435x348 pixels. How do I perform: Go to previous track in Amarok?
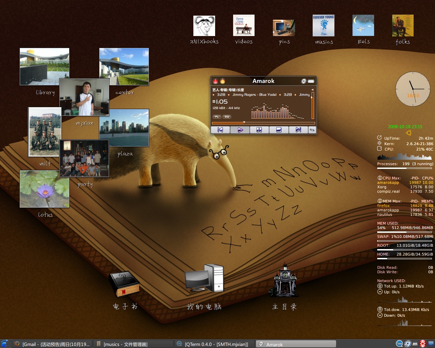click(220, 130)
